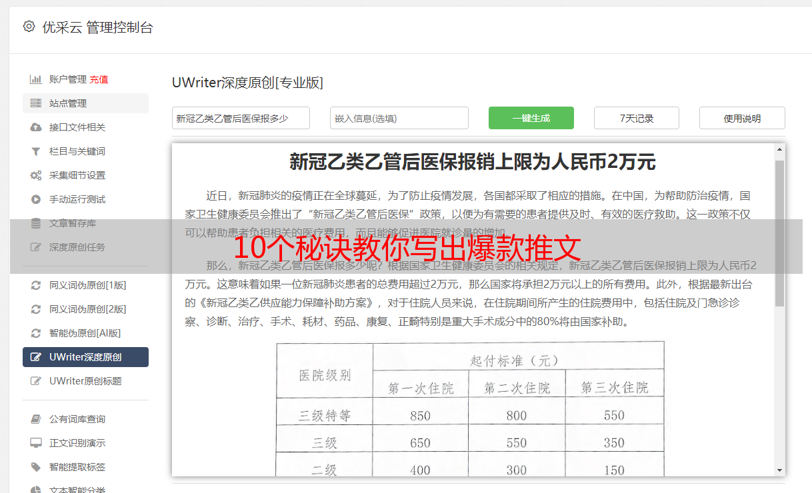
Task: Click the cloud upload icon for 接口文件相关
Action: (x=35, y=127)
